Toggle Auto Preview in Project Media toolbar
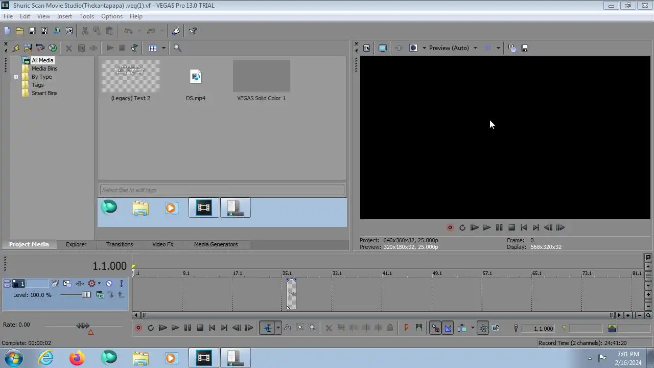 pos(134,48)
